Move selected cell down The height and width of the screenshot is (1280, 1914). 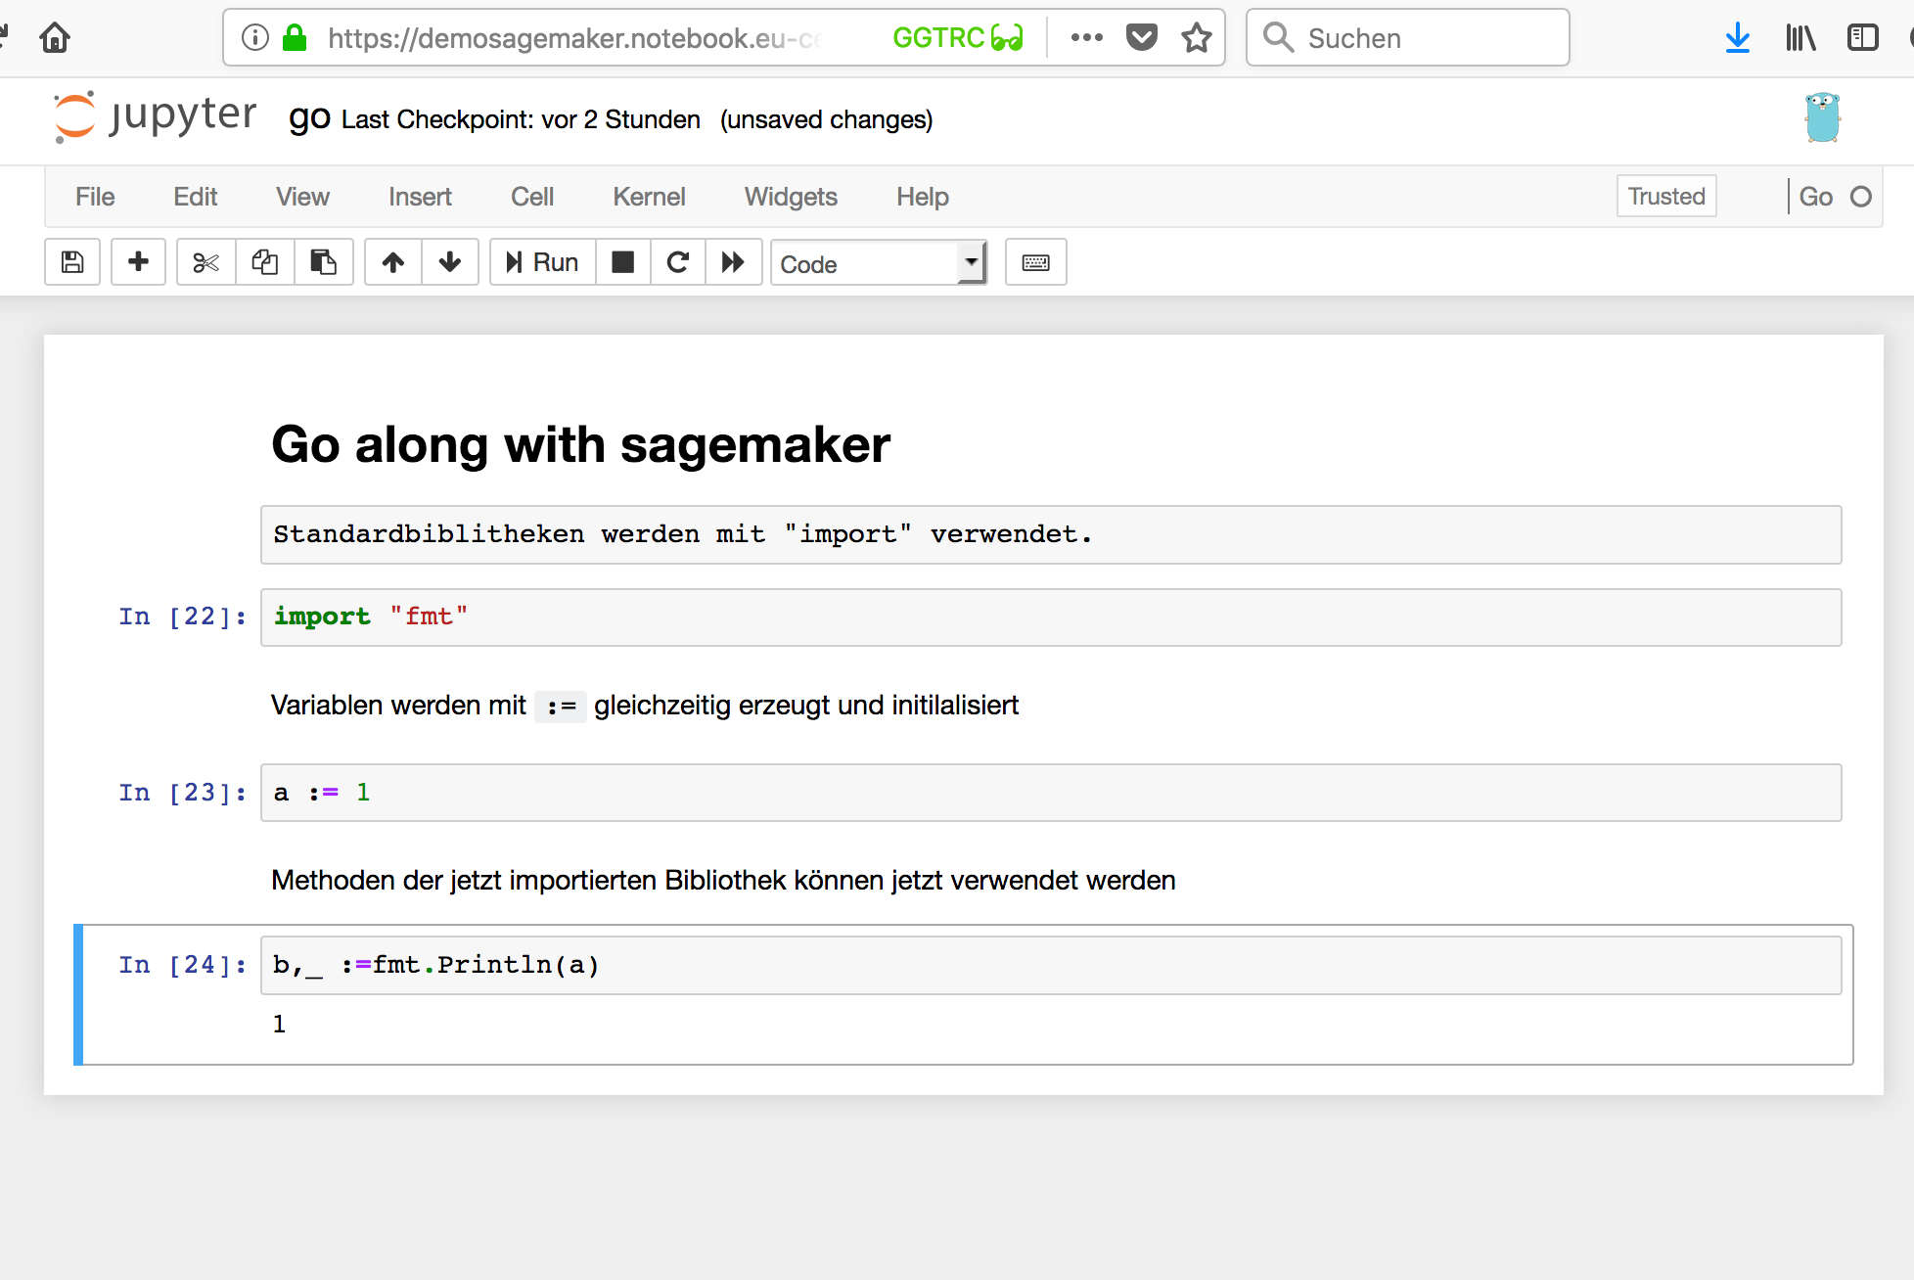click(x=450, y=262)
